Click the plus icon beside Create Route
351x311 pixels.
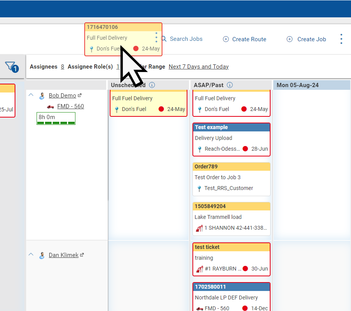(x=226, y=39)
